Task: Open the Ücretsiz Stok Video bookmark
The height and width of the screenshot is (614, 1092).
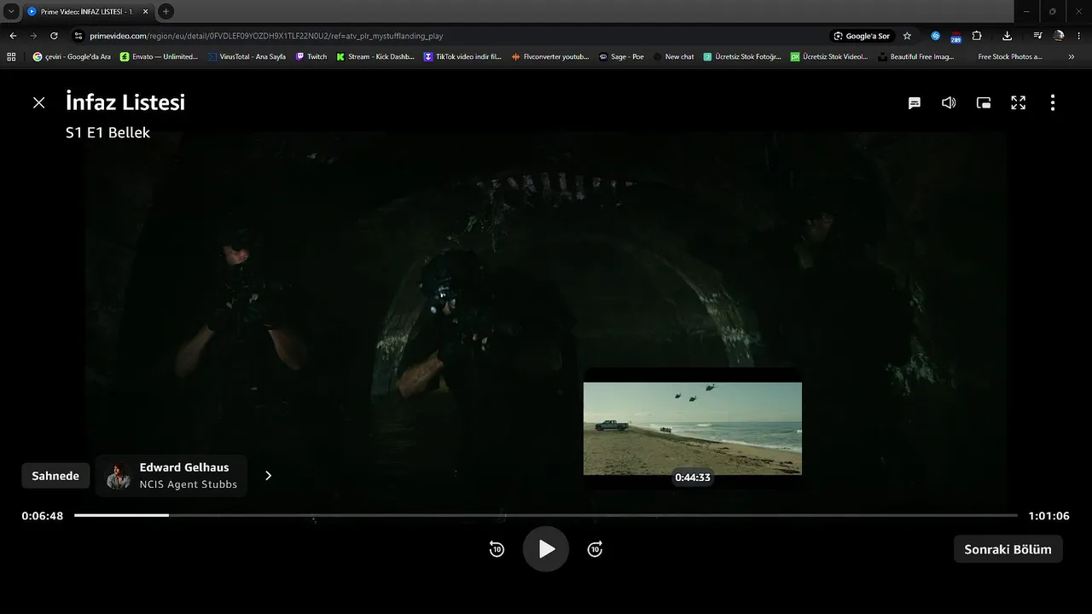Action: (829, 56)
